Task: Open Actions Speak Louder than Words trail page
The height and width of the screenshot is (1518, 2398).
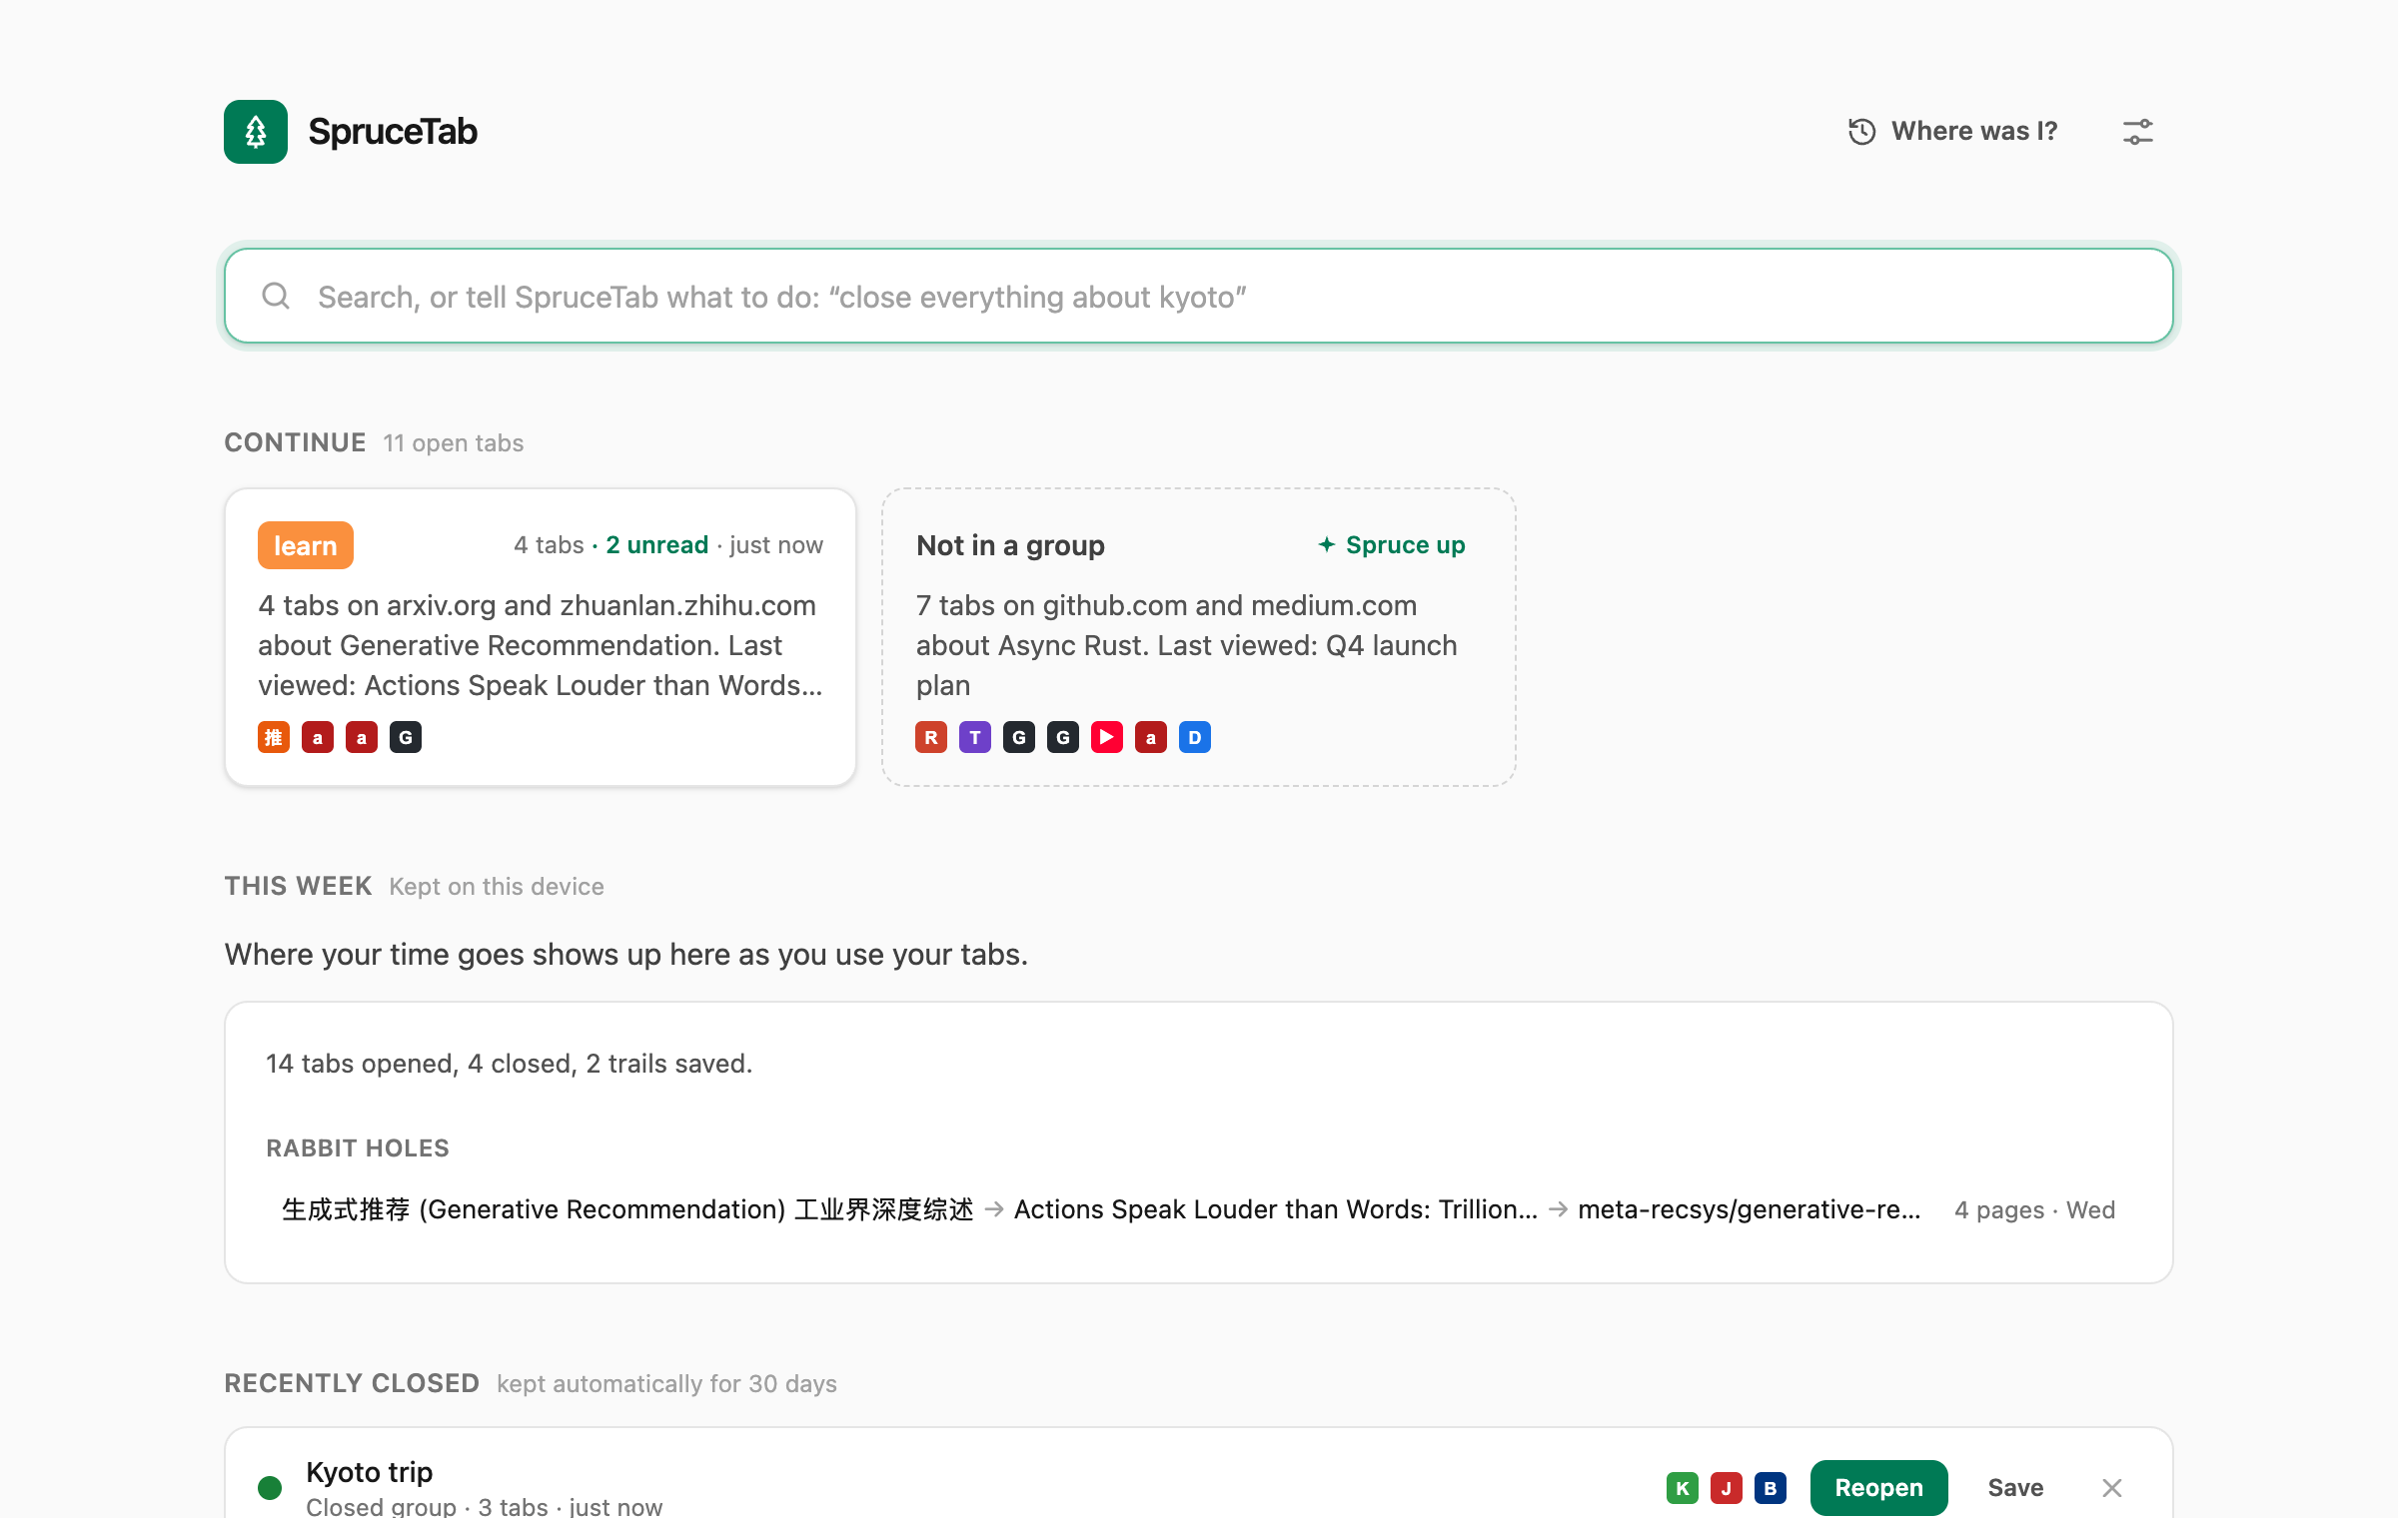Action: point(1276,1209)
